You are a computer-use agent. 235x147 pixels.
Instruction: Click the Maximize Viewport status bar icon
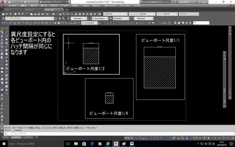coord(183,138)
